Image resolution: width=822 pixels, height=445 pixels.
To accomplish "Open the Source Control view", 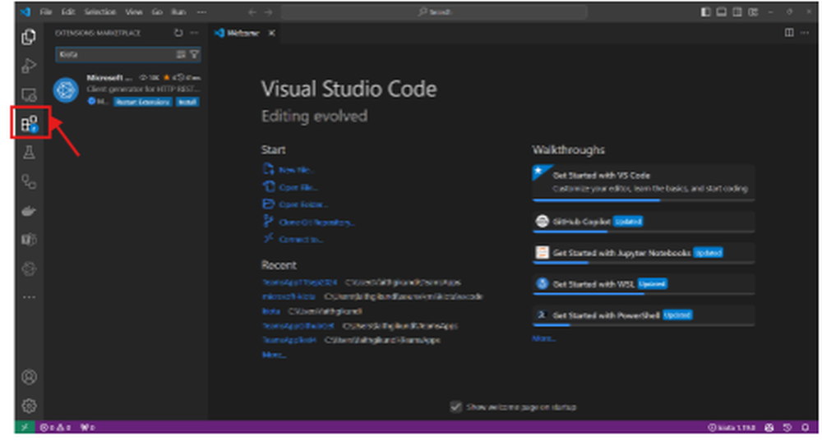I will [30, 181].
